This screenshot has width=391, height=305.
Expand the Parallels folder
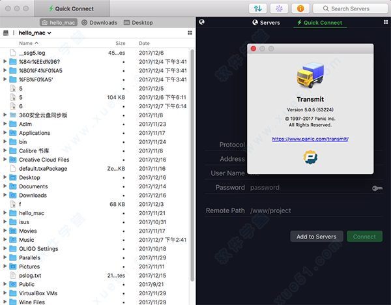pyautogui.click(x=5, y=257)
